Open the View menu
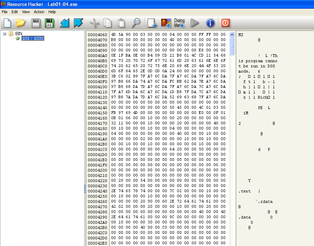The height and width of the screenshot is (246, 314). [x=26, y=12]
